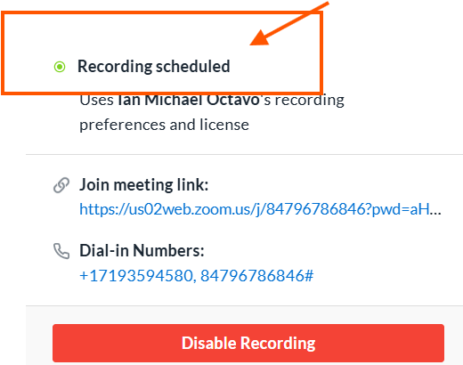Click the "Dial-in Numbers:" label

(142, 250)
